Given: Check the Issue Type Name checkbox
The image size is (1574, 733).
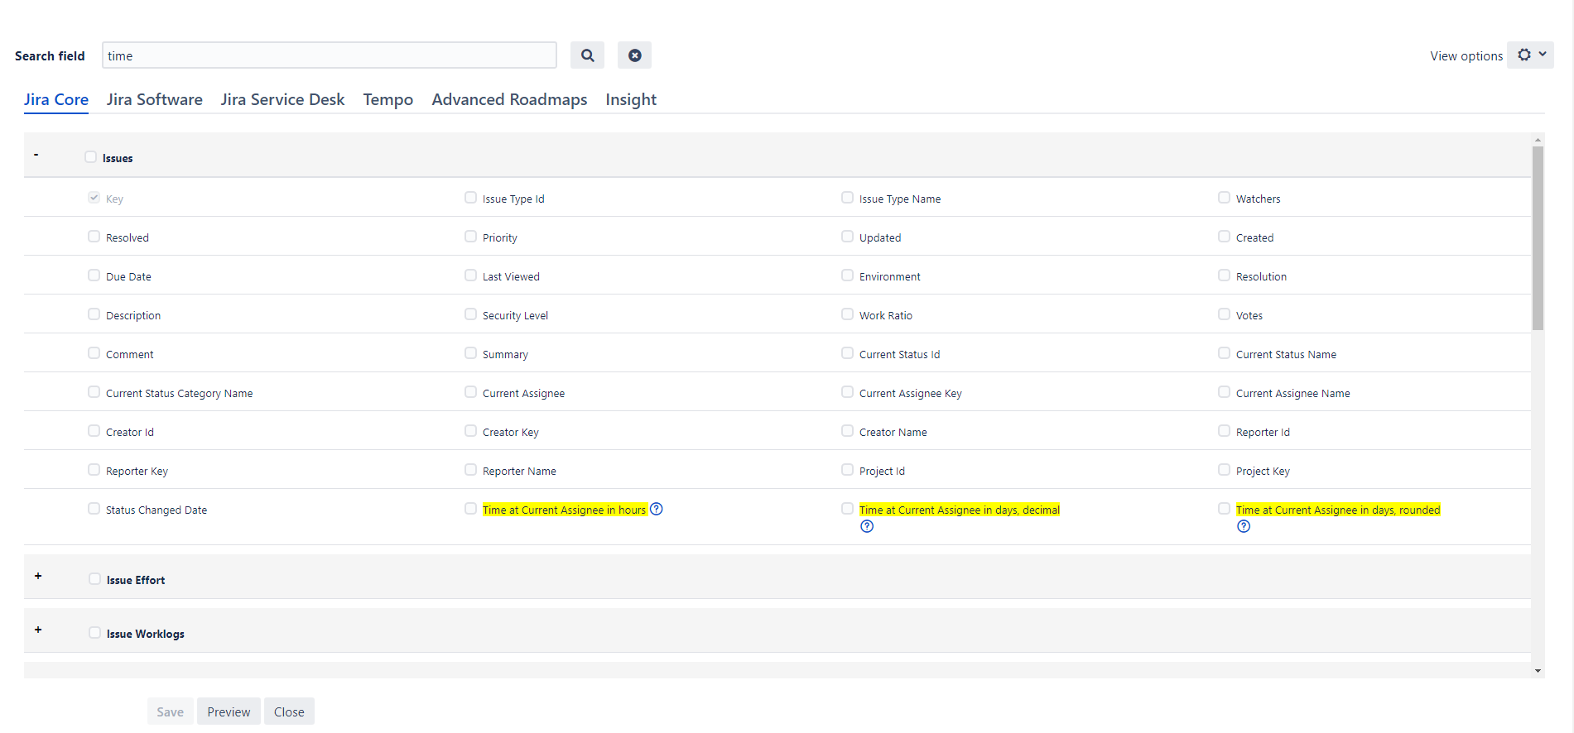Looking at the screenshot, I should tap(848, 197).
